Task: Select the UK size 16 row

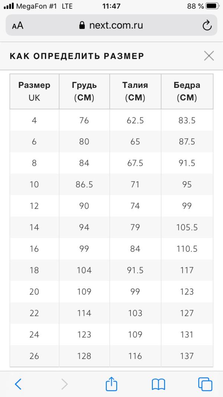Action: (34, 249)
